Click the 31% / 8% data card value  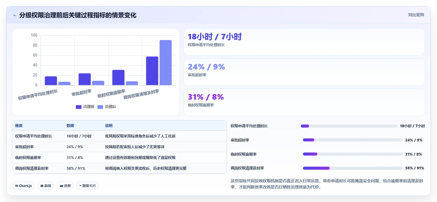click(206, 97)
